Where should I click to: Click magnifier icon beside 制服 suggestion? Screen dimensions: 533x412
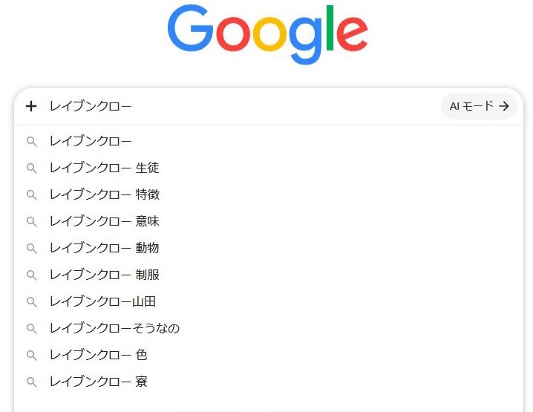(32, 275)
